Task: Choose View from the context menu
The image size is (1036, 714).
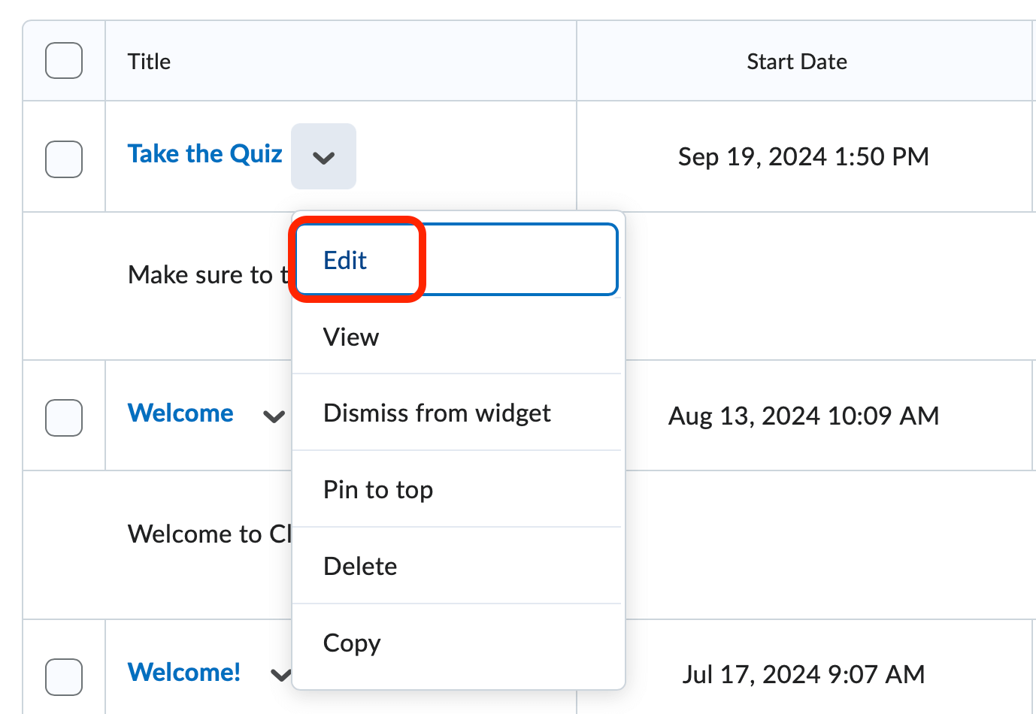Action: point(350,337)
